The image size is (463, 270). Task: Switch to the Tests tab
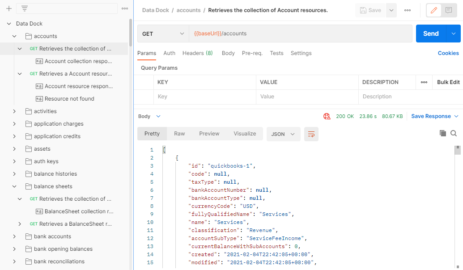click(x=276, y=53)
